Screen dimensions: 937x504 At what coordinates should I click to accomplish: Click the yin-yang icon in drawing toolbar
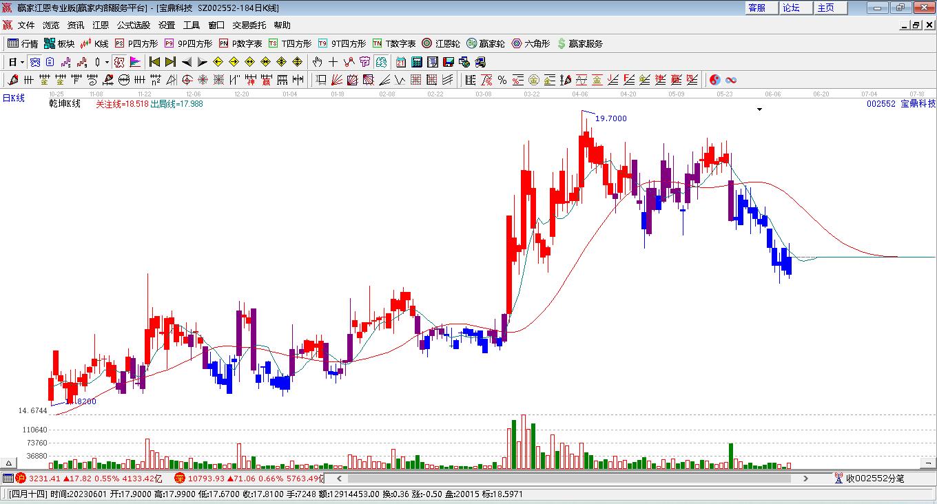point(714,80)
